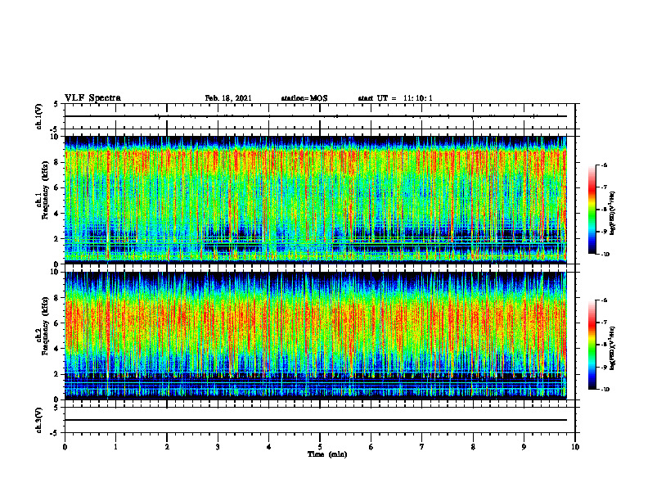
Task: Click the ch.1 voltage waveform trace
Action: (x=315, y=116)
